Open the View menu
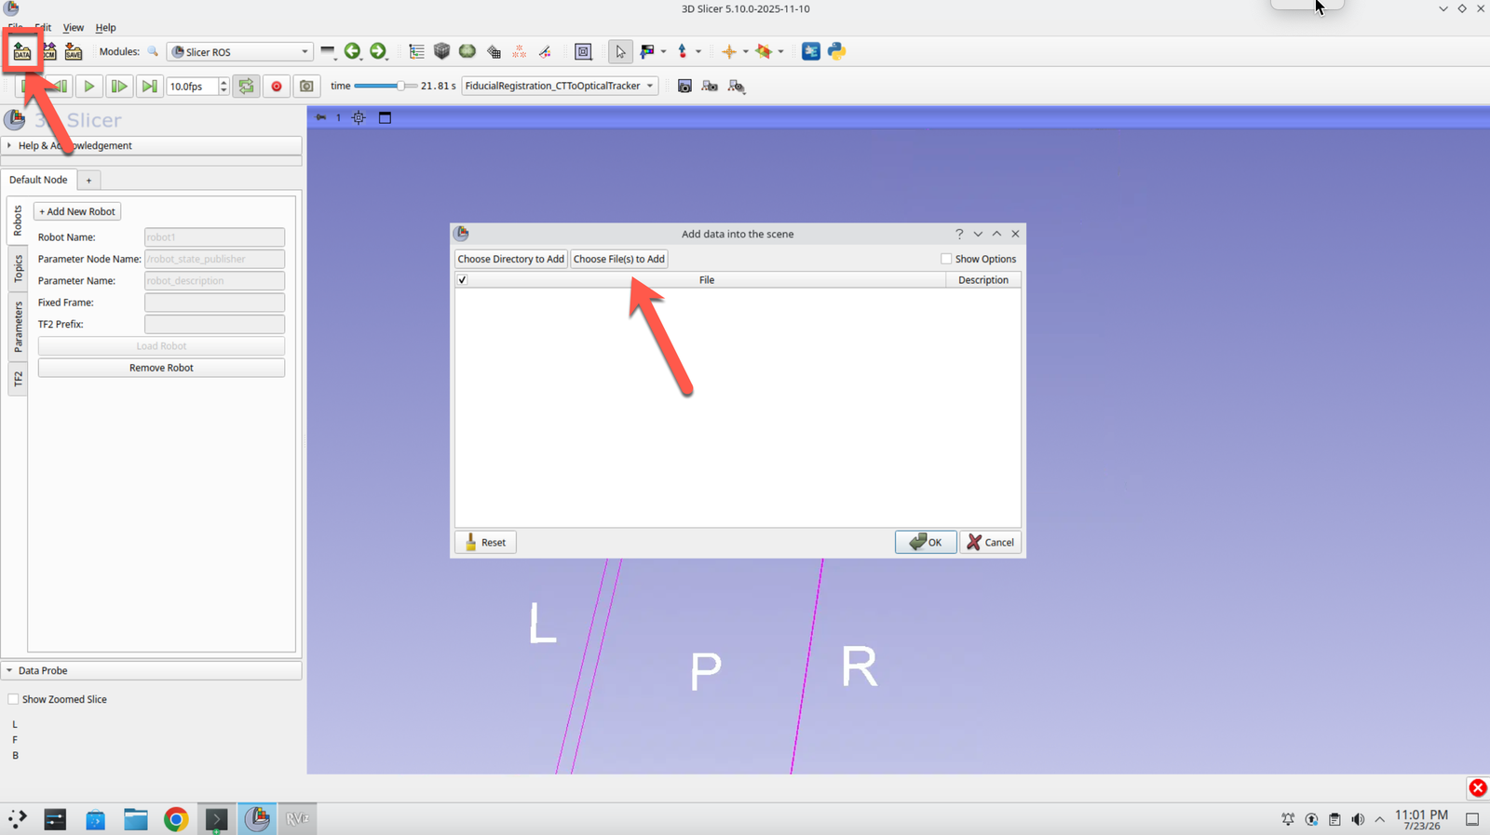 click(74, 27)
